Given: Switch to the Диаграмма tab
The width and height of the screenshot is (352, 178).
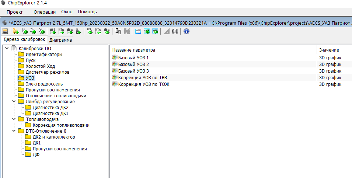Looking at the screenshot, I should (x=60, y=40).
